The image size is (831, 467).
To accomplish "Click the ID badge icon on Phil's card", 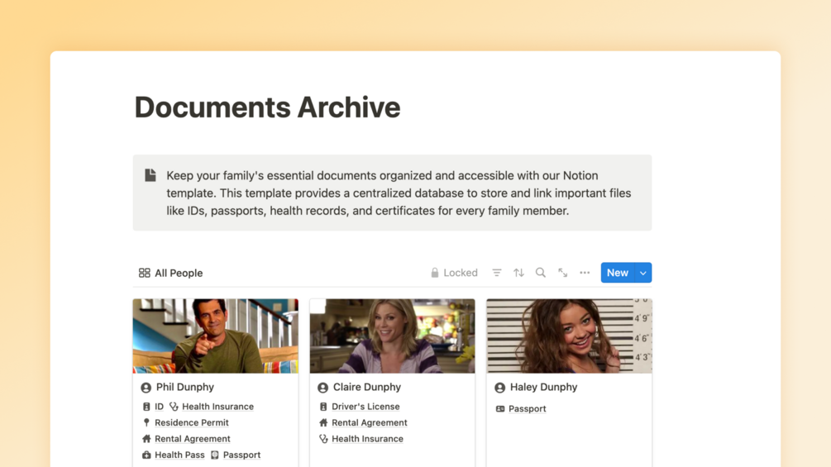I will (x=146, y=407).
